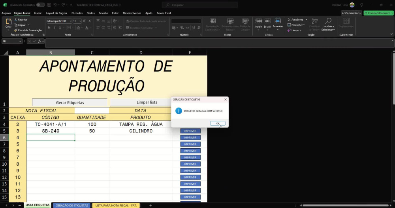Toggle align text left
Viewport: 395px width, 208px height.
point(98,28)
